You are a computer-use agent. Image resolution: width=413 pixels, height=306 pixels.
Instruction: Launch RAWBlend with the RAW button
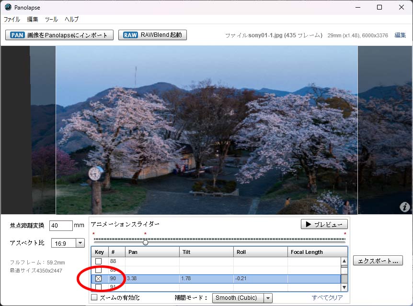point(152,35)
